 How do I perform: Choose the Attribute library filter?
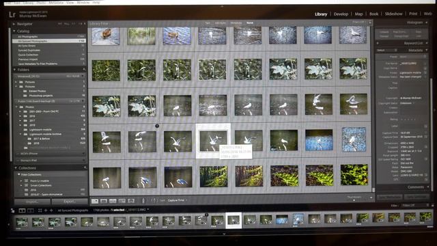pyautogui.click(x=220, y=23)
